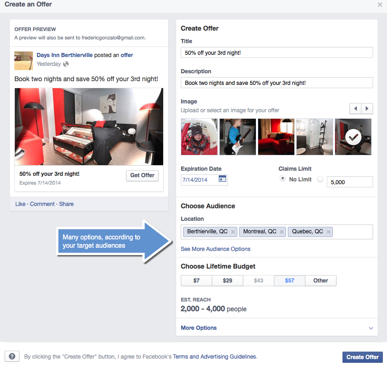Click the 'Expires 7/14/2014' preview text
Image resolution: width=387 pixels, height=366 pixels.
[40, 183]
